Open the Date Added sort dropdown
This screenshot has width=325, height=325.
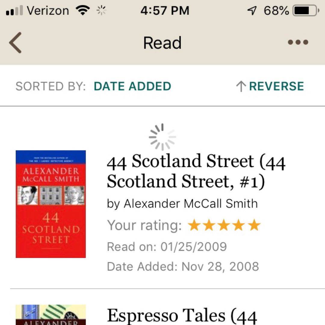[132, 86]
